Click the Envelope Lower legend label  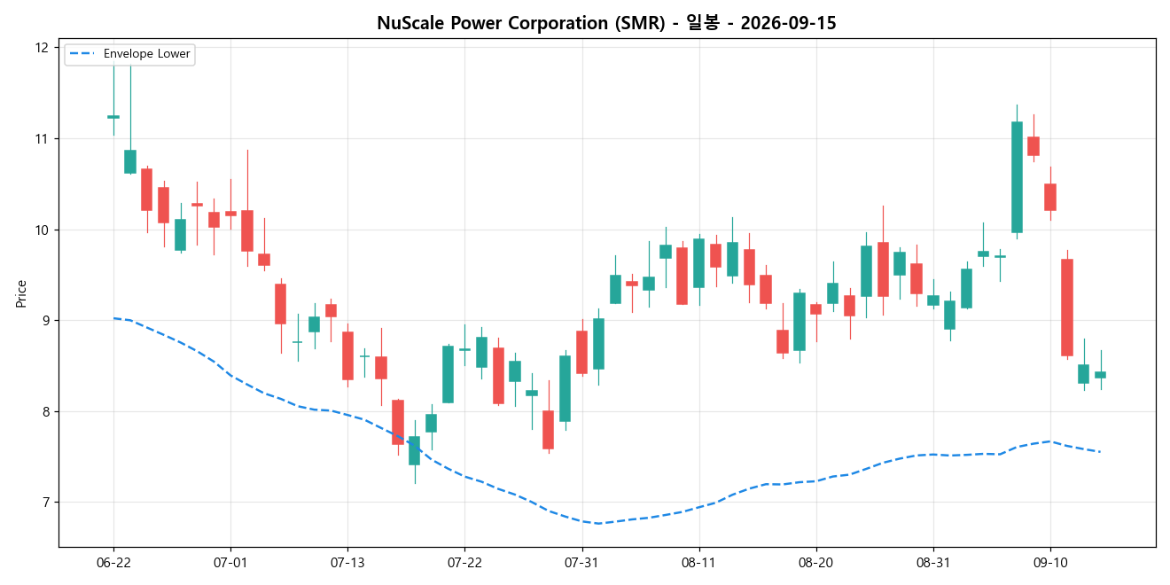click(147, 54)
